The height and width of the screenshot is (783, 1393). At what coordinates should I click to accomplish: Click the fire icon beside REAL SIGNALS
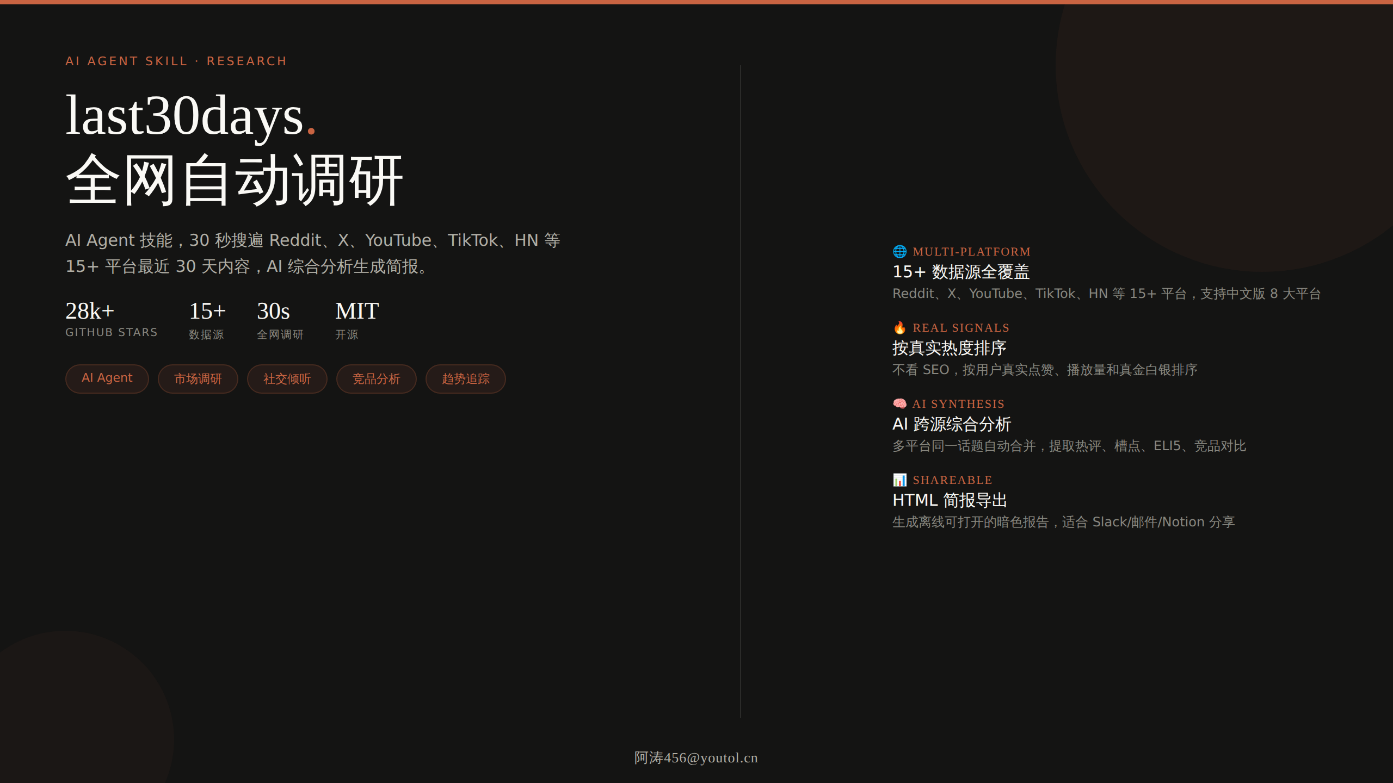(x=899, y=327)
